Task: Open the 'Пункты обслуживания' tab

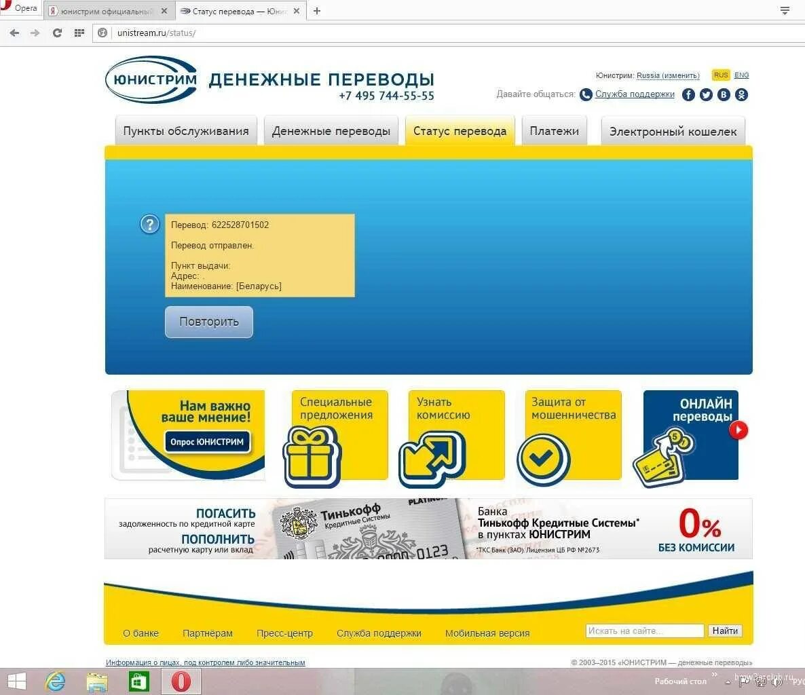Action: coord(186,131)
